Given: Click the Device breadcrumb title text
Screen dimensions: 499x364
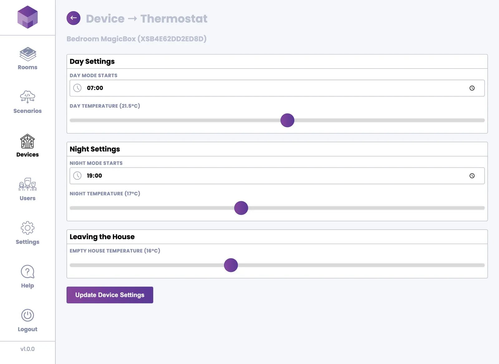Looking at the screenshot, I should pos(105,19).
